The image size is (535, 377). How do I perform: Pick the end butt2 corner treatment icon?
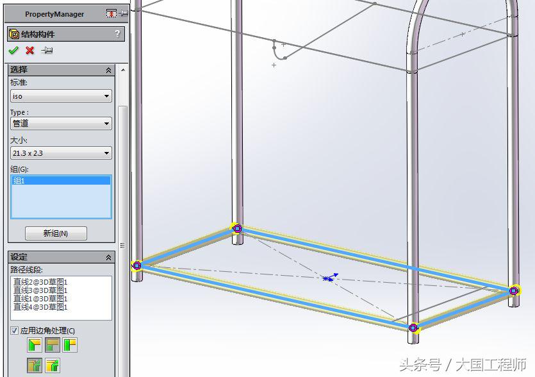tap(69, 344)
